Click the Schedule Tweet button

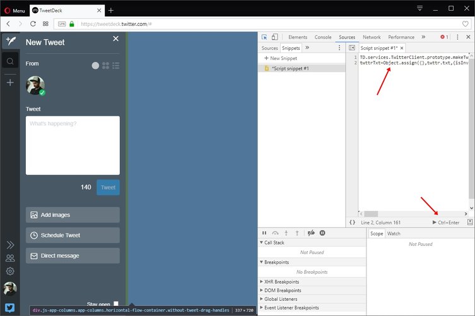pos(73,235)
